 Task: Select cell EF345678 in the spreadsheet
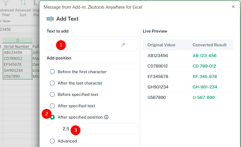coord(18,64)
